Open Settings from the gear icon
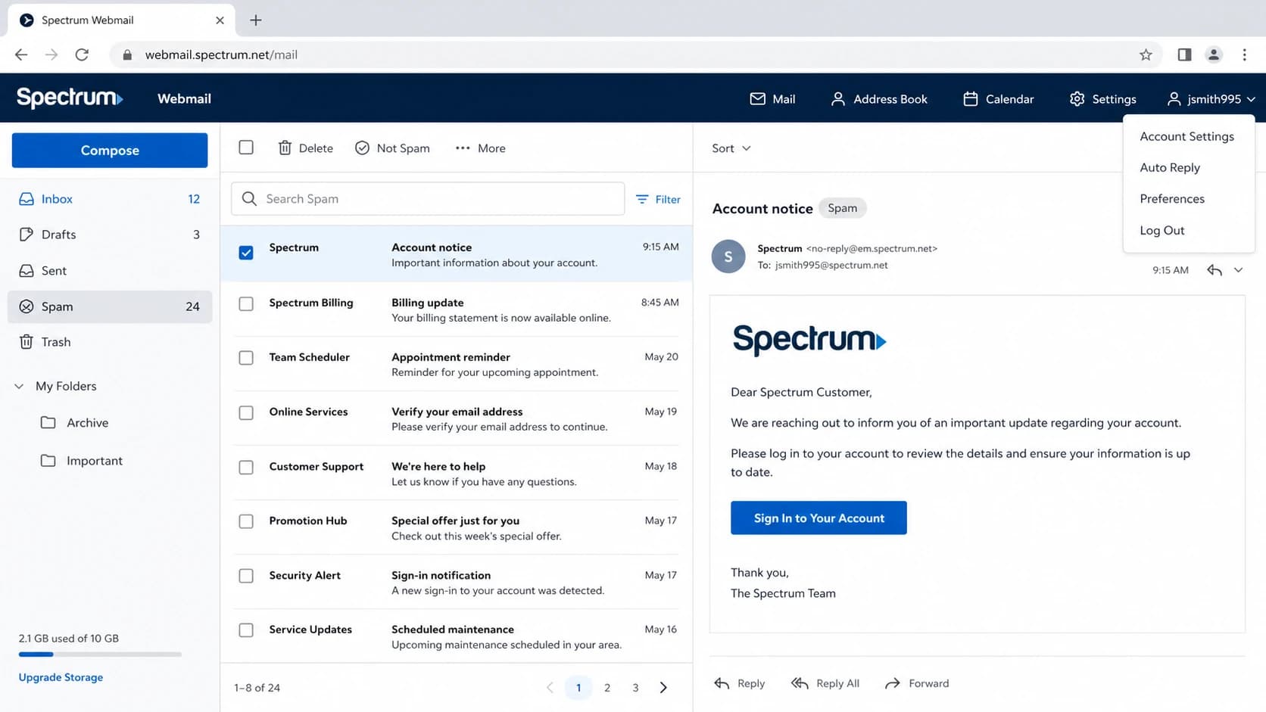 pos(1077,99)
